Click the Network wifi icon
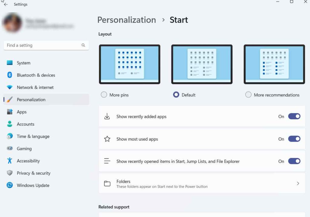Viewport: 310px width, 217px height. [9, 87]
